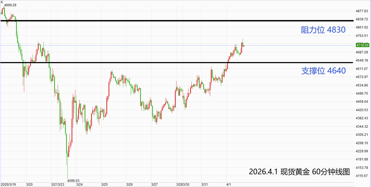Image resolution: width=371 pixels, height=187 pixels.
Task: Click the green current price tag 4718.56
Action: (362, 45)
